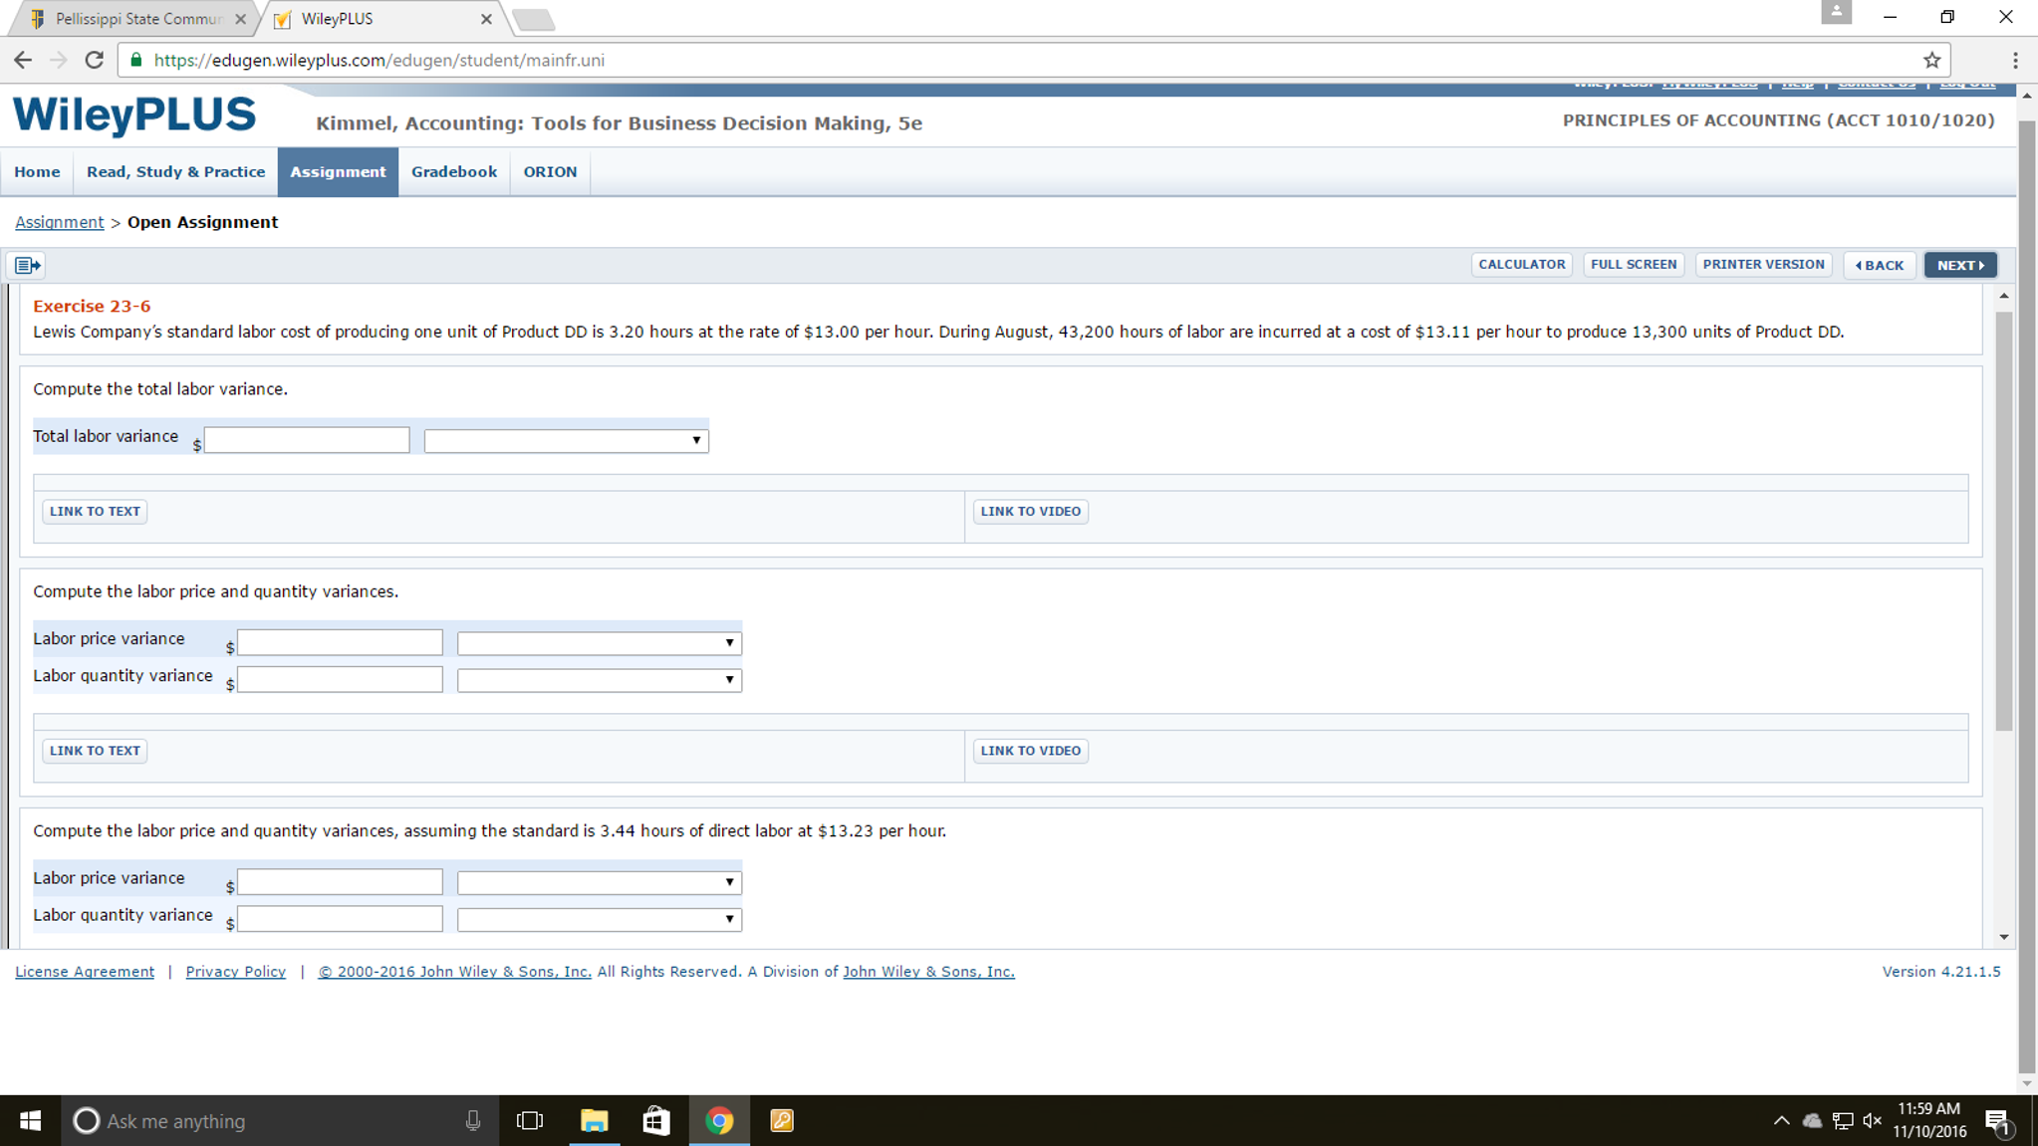This screenshot has height=1146, width=2038.
Task: Click the WileyPLUS logo
Action: tap(134, 115)
